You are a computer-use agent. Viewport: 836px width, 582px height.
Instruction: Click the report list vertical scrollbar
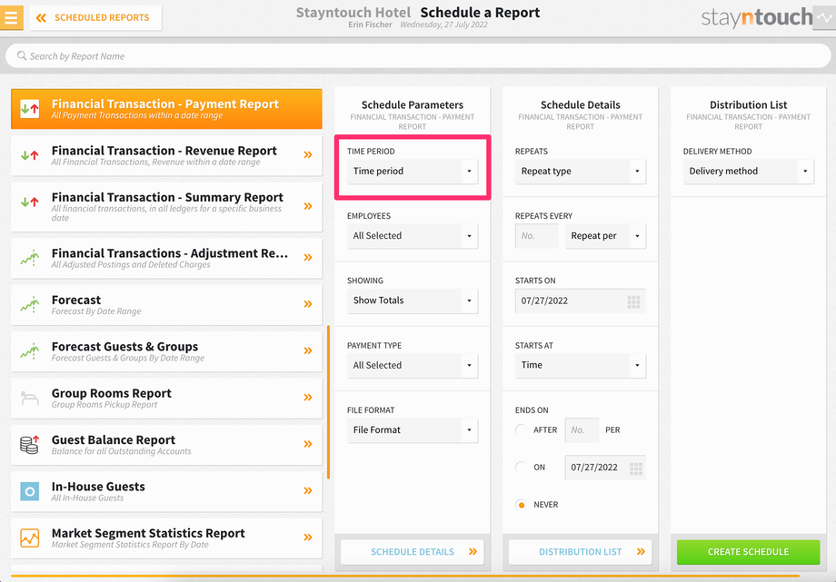[x=328, y=402]
